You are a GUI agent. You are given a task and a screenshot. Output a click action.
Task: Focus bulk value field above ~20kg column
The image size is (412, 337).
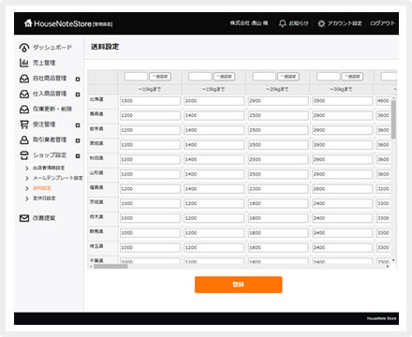coord(264,77)
